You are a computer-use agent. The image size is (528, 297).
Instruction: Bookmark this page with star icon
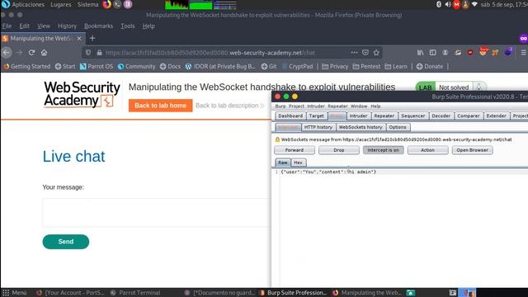click(376, 53)
